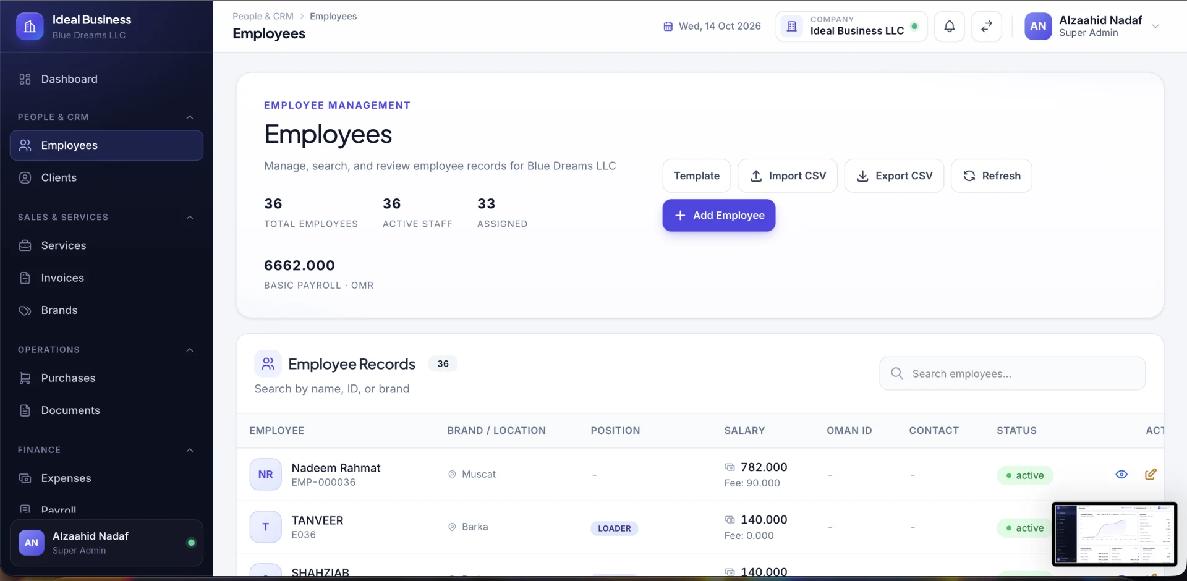The width and height of the screenshot is (1187, 581).
Task: Click the SALARY column header
Action: 744,430
